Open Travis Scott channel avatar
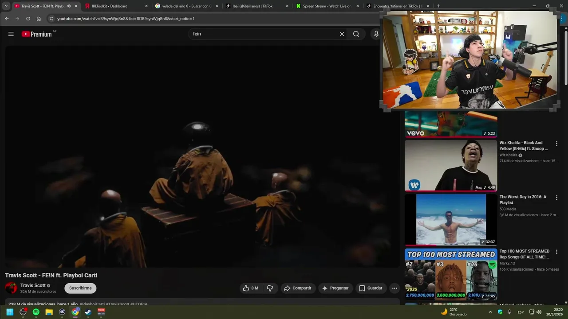 coord(11,288)
